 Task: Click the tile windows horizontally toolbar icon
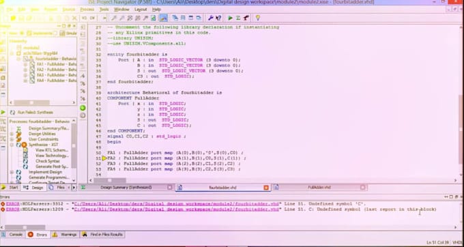coord(183,18)
